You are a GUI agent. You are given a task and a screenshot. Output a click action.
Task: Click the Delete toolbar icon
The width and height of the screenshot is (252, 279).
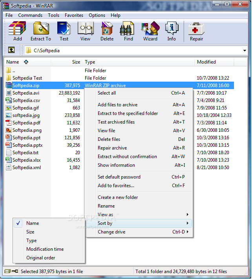107,28
